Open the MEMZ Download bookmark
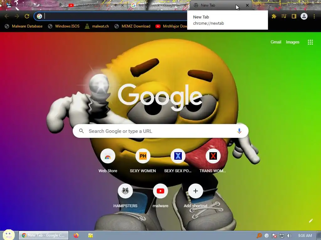This screenshot has height=240, width=321. pos(133,26)
